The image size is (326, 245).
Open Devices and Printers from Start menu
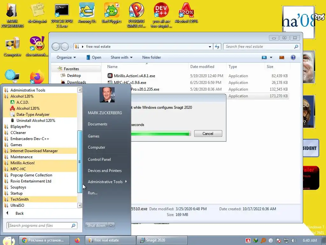pos(104,171)
